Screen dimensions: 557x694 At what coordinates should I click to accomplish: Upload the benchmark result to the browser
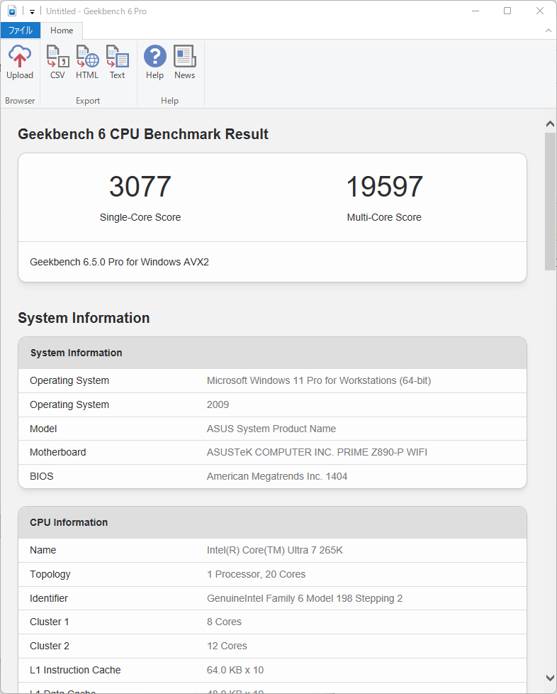(x=20, y=62)
